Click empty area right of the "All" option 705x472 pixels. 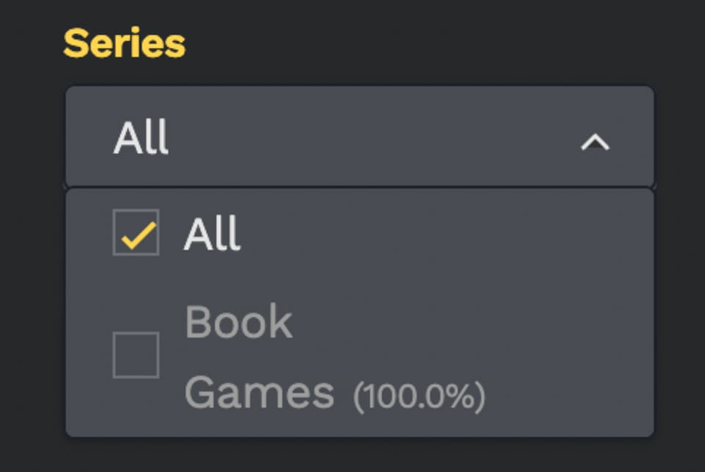coord(441,235)
